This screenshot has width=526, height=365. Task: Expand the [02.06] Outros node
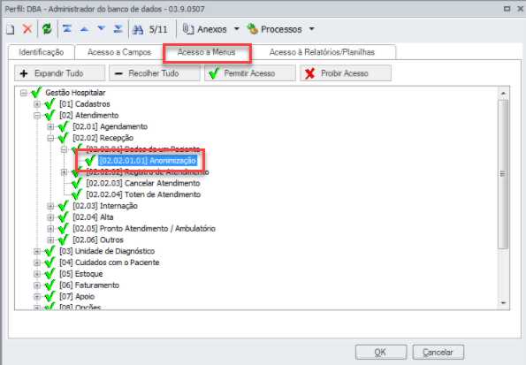coord(50,240)
